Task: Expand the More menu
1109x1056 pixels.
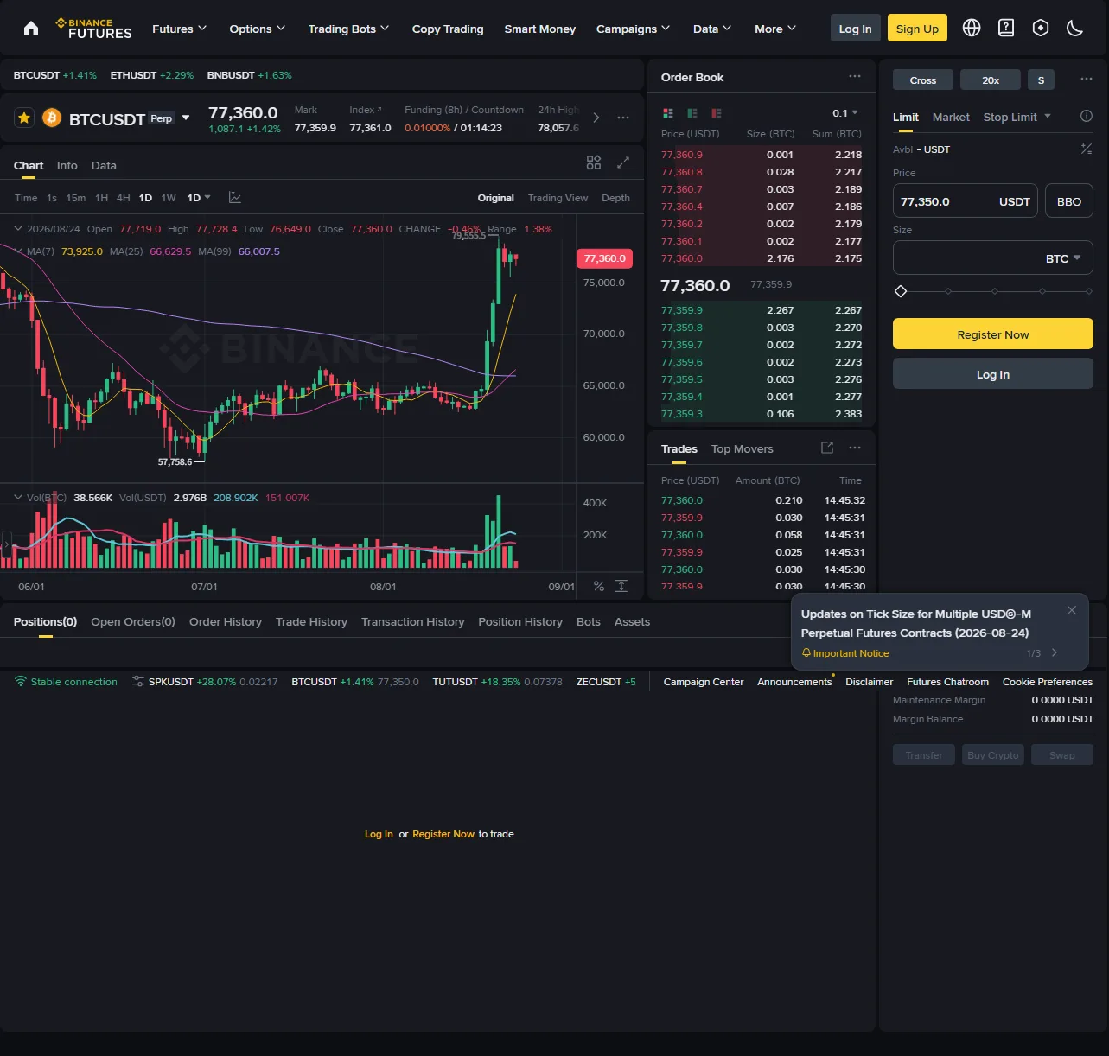Action: coord(775,29)
